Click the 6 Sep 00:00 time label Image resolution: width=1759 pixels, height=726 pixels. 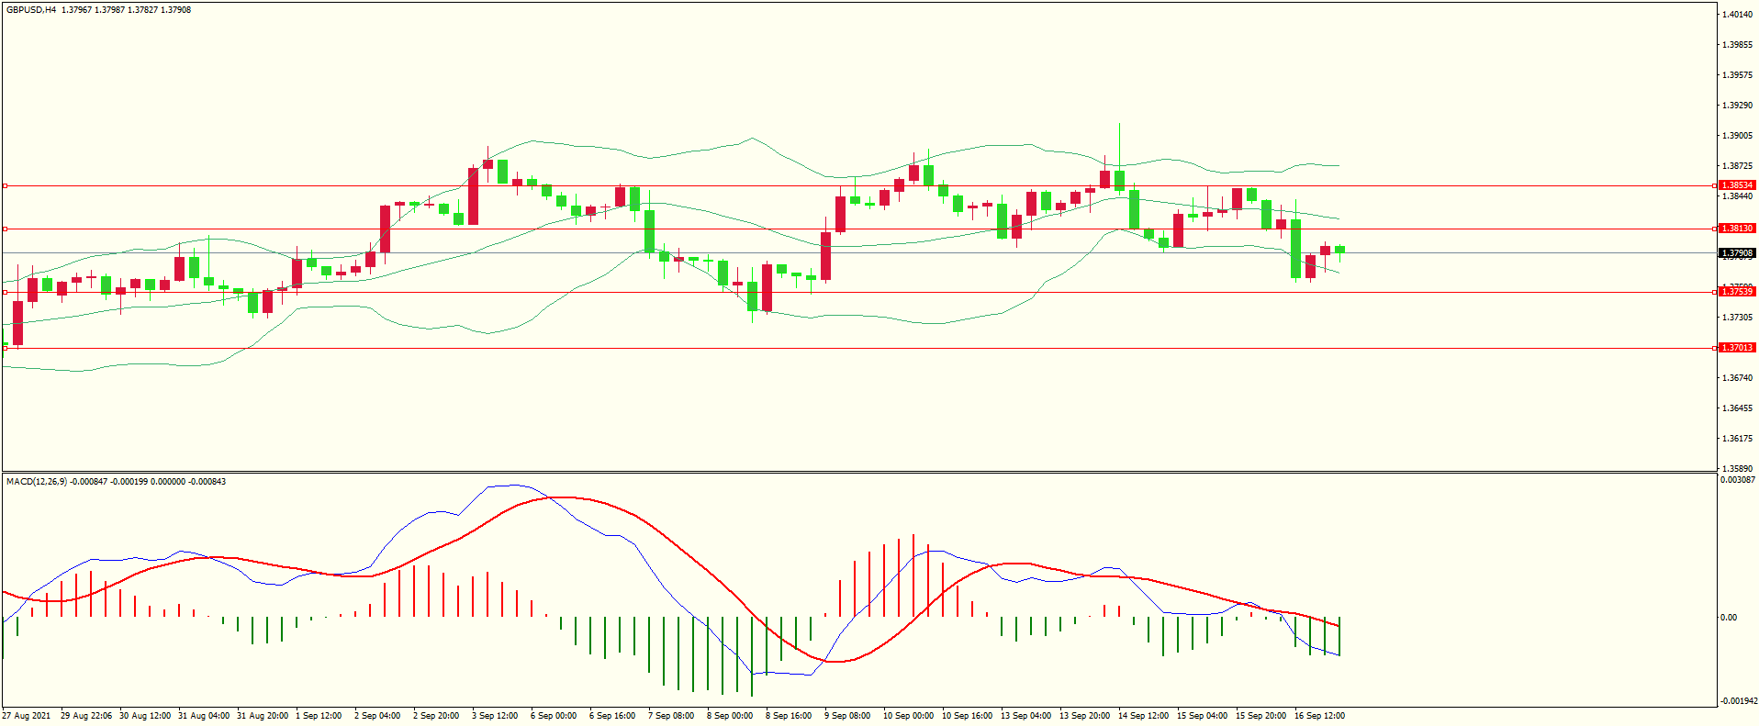[x=554, y=716]
